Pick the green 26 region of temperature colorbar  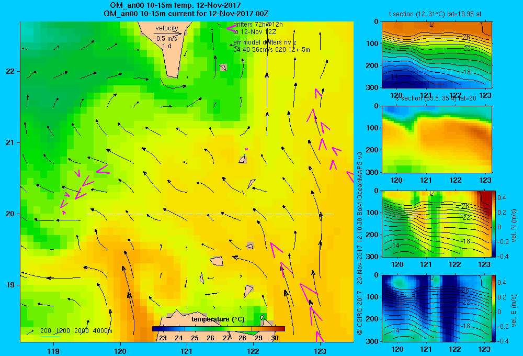tap(210, 329)
